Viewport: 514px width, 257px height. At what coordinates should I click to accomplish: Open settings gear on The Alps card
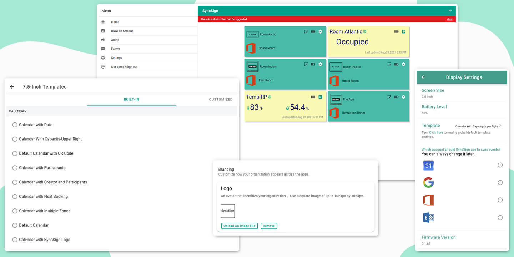tap(404, 97)
